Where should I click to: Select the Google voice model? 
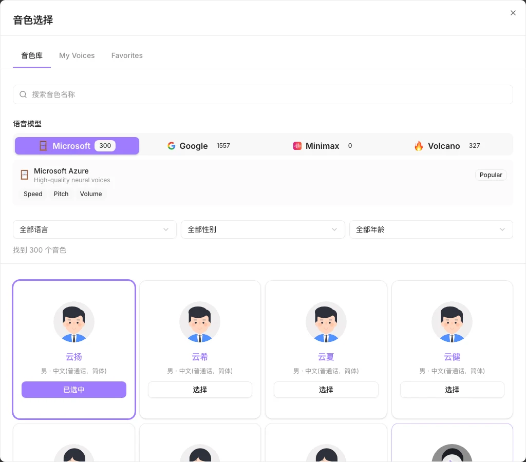tap(199, 146)
